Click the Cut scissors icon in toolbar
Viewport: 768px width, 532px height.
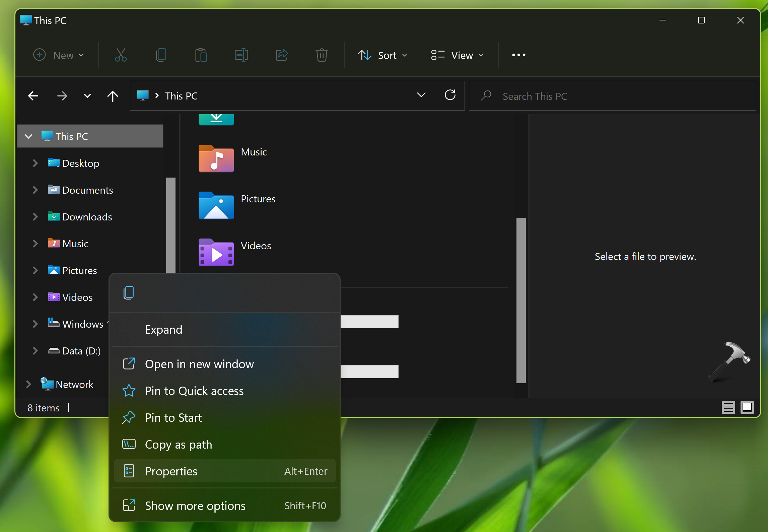coord(121,55)
